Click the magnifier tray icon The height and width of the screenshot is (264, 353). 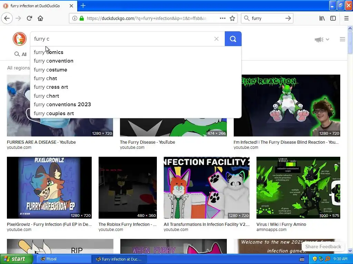tap(327, 259)
